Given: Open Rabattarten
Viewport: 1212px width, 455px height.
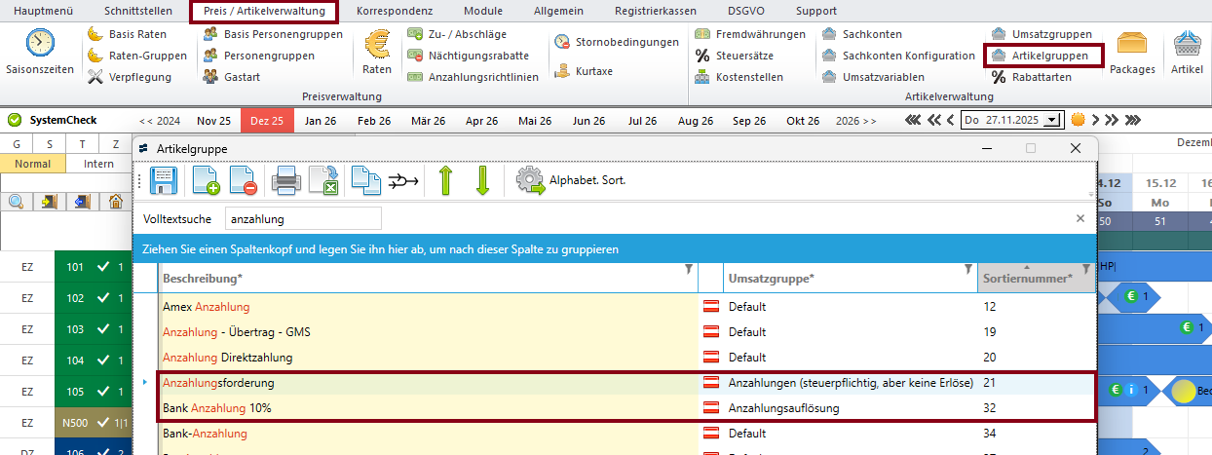Looking at the screenshot, I should pyautogui.click(x=1031, y=77).
